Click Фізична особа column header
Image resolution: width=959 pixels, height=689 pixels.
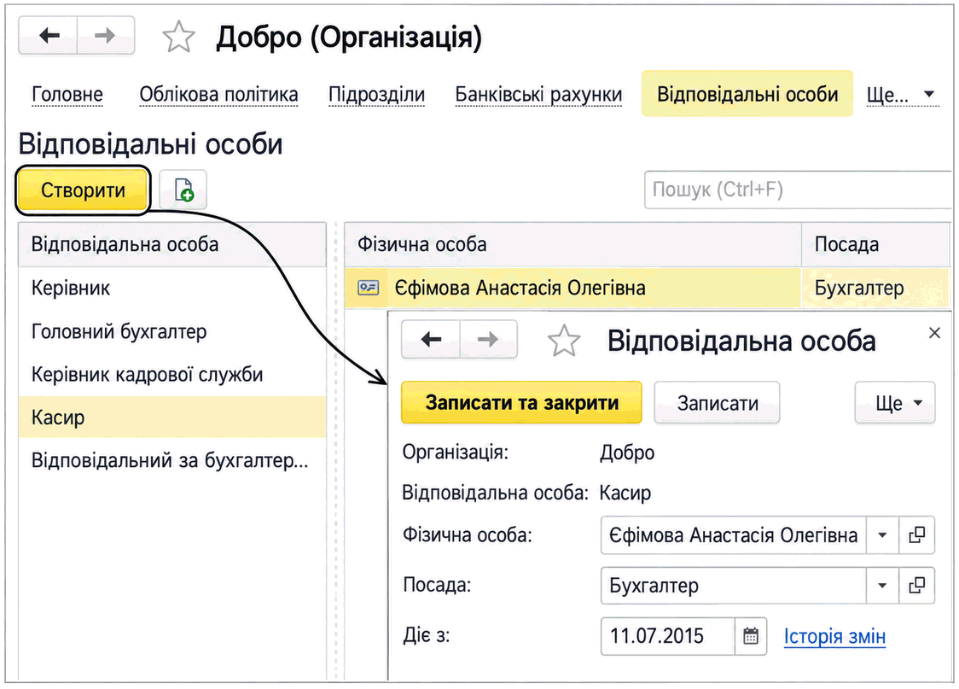point(572,244)
